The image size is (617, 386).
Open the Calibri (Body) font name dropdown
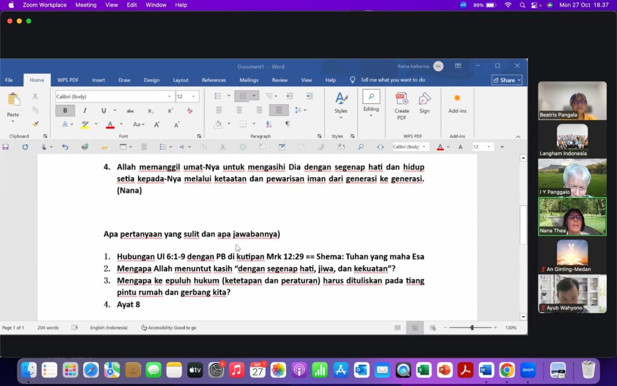click(x=169, y=96)
